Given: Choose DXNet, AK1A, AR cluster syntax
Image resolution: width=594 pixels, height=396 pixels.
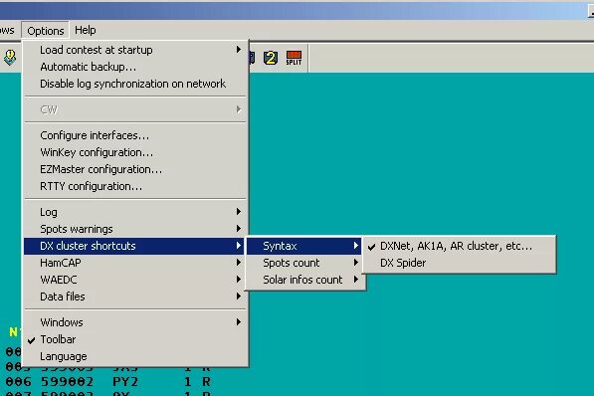Looking at the screenshot, I should [459, 246].
